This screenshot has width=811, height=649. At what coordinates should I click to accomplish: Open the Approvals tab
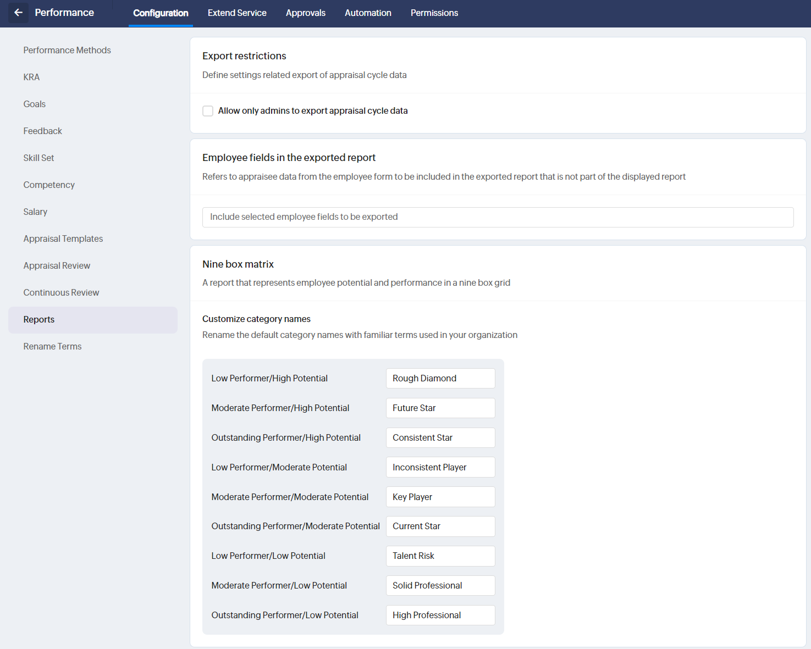(x=305, y=13)
